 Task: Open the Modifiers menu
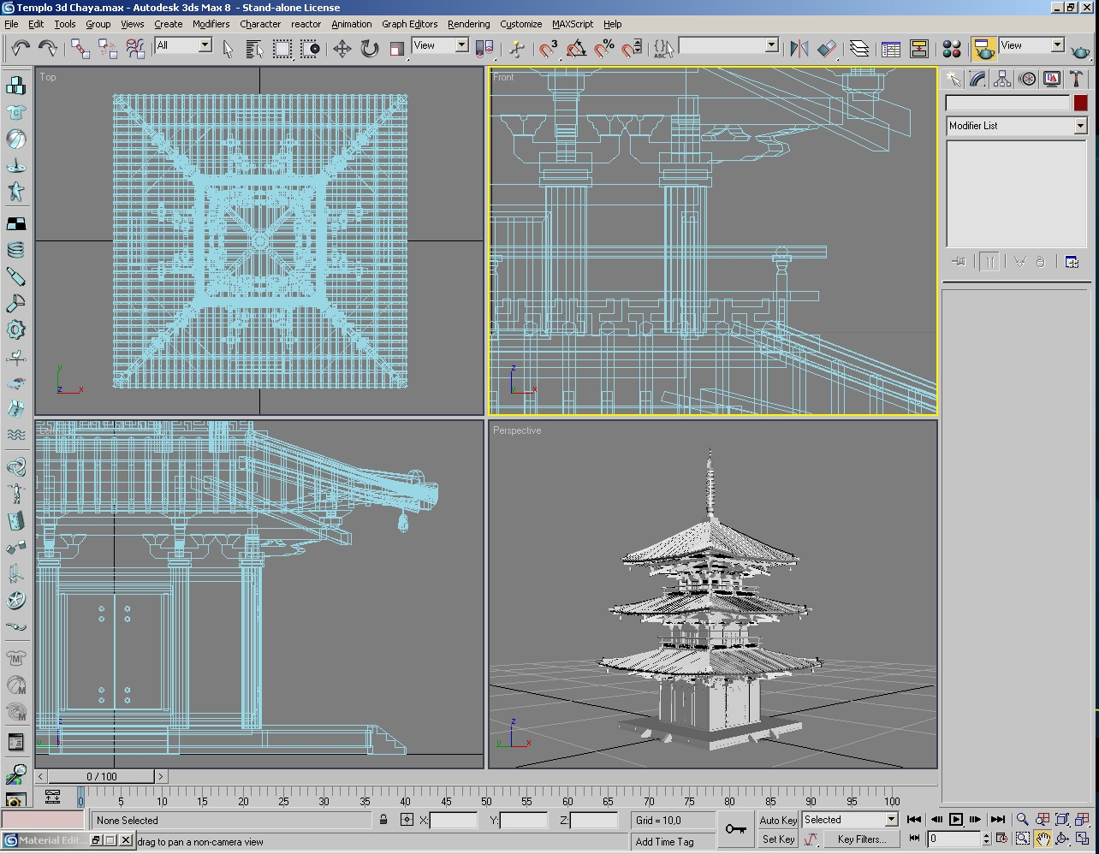(211, 24)
